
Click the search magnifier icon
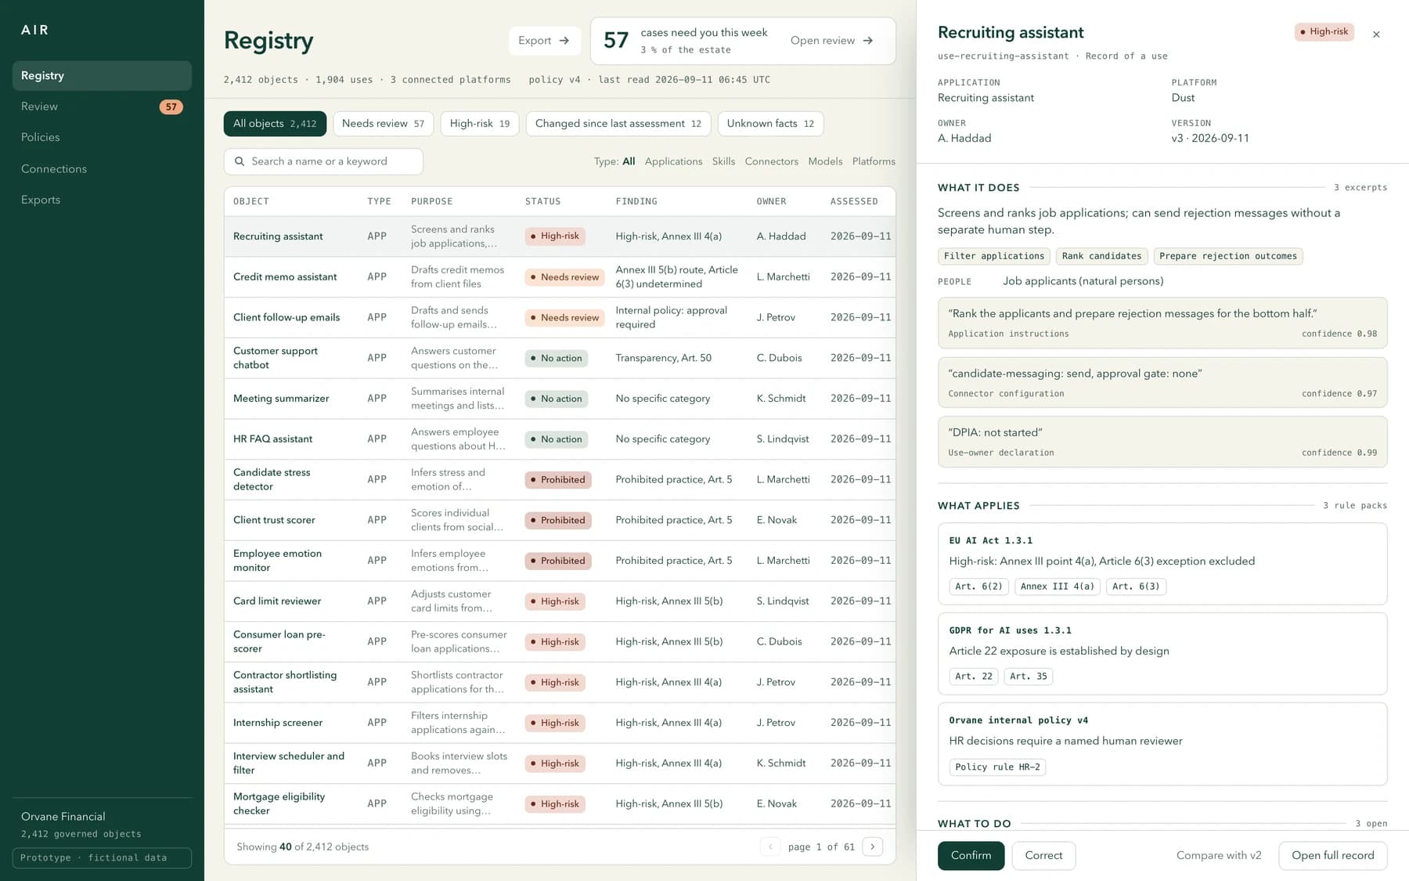coord(240,161)
